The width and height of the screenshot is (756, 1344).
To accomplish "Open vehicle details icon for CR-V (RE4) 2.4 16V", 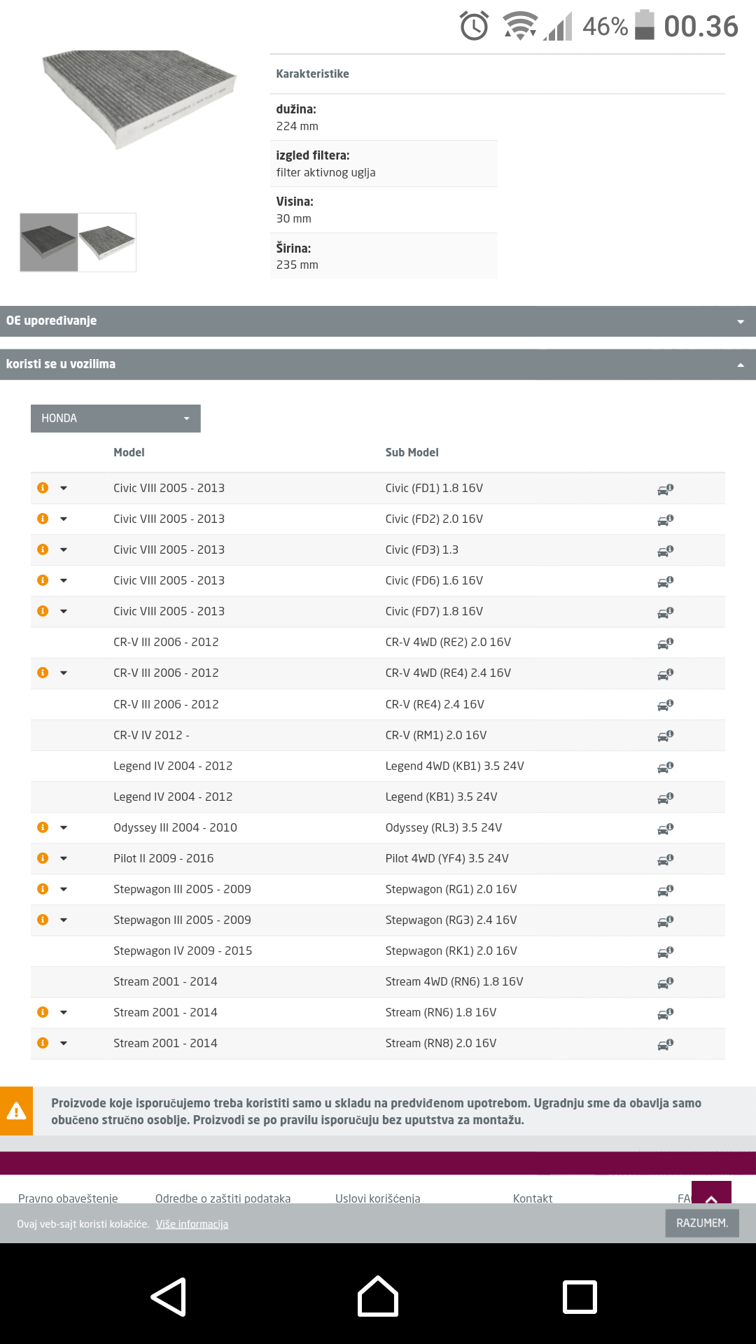I will coord(665,705).
